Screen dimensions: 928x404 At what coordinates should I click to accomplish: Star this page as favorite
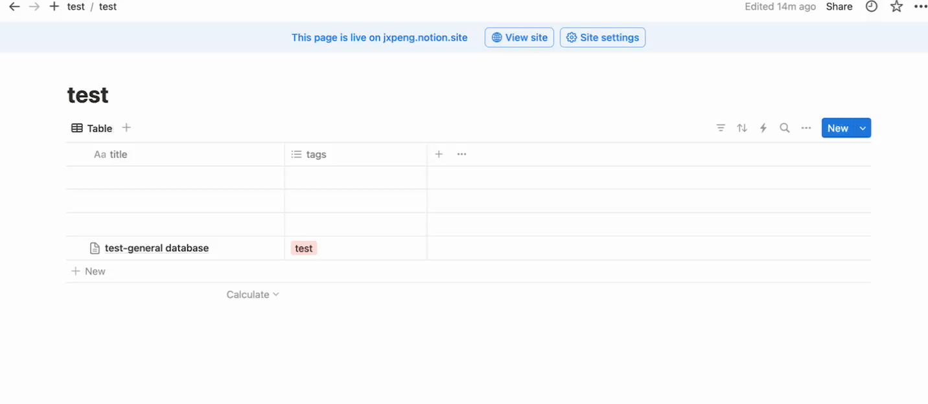(896, 6)
